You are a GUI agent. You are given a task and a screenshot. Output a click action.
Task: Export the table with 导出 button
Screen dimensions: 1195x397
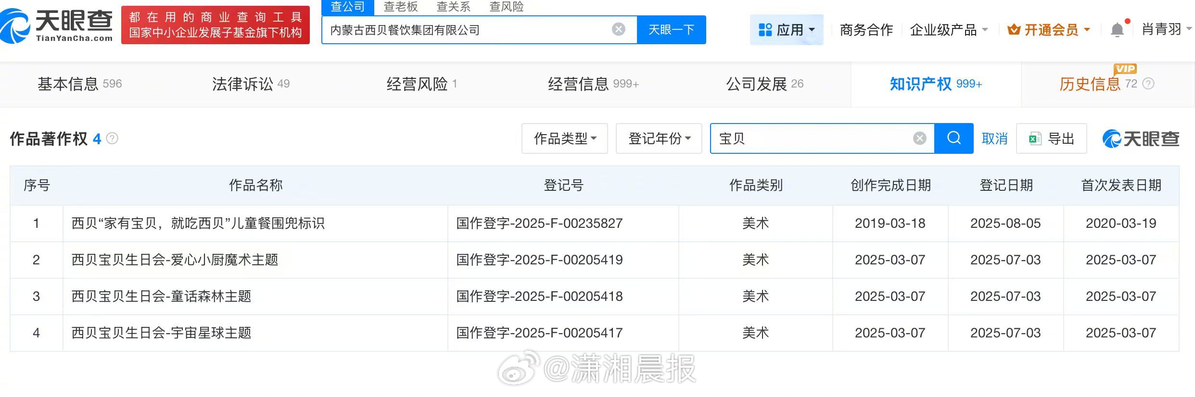pyautogui.click(x=1051, y=138)
